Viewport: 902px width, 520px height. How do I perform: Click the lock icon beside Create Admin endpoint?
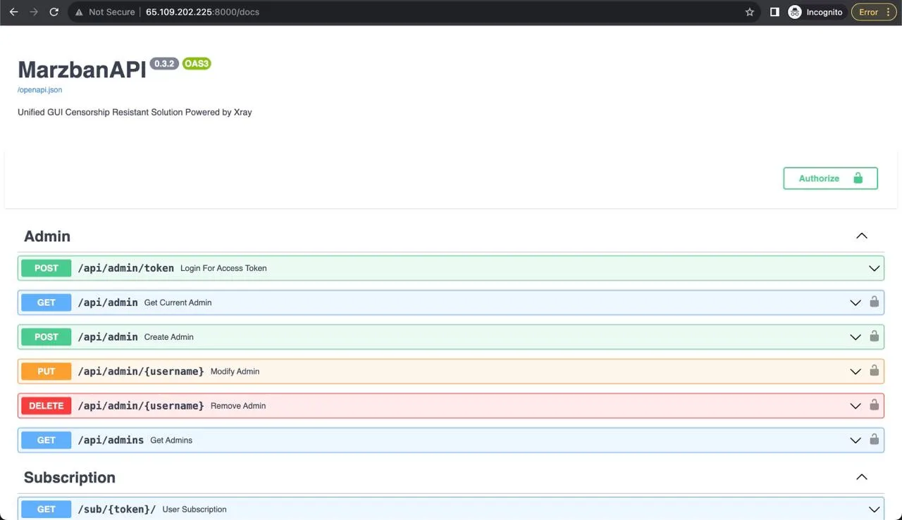[x=875, y=336]
